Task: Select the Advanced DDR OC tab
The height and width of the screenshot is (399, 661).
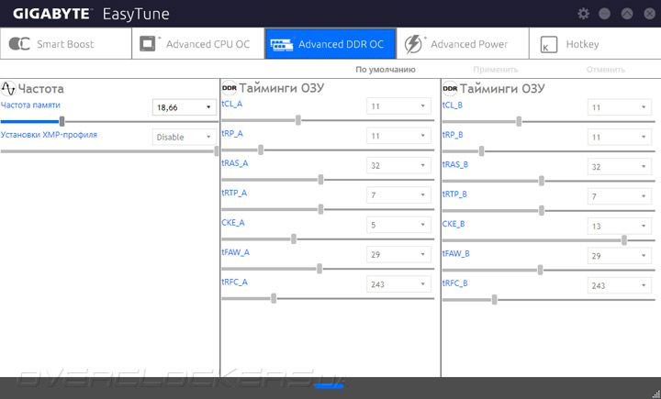Action: [x=330, y=44]
